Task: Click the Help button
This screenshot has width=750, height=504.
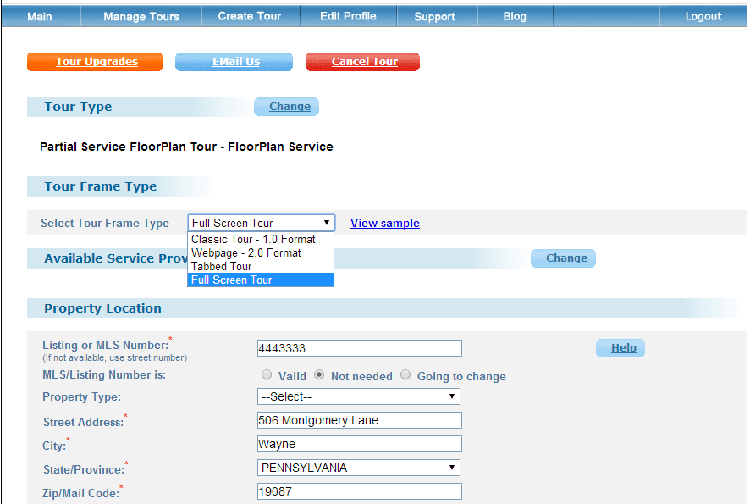Action: (622, 348)
